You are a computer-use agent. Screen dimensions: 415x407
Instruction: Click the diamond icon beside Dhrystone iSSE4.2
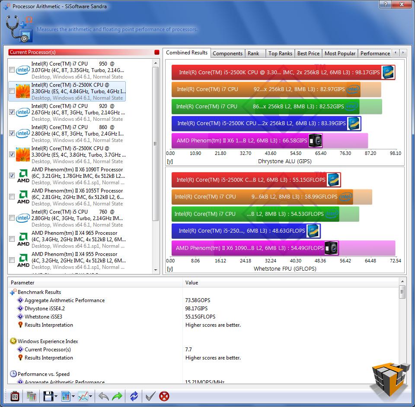click(x=20, y=309)
